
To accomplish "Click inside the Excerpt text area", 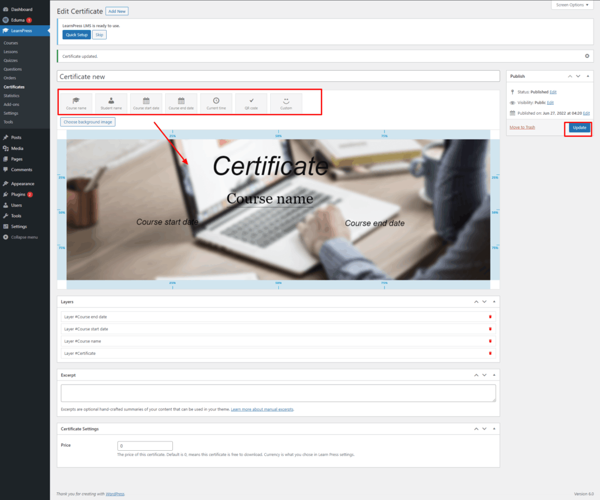I will 278,393.
